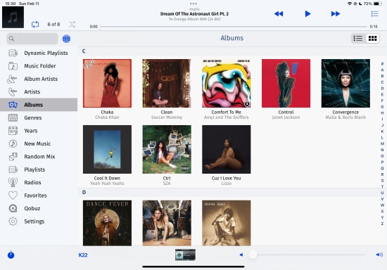Open the Clean album by Soccer Mommy
The image size is (387, 270).
click(167, 84)
